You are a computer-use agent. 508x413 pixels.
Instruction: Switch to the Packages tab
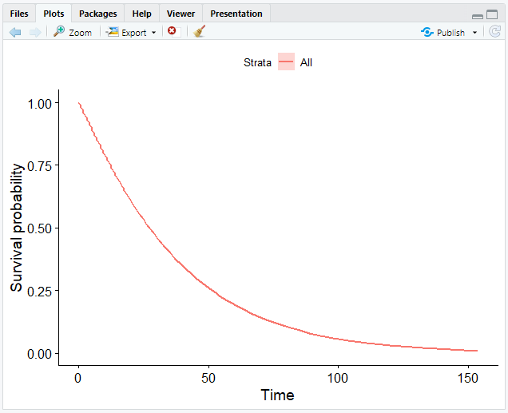(97, 14)
